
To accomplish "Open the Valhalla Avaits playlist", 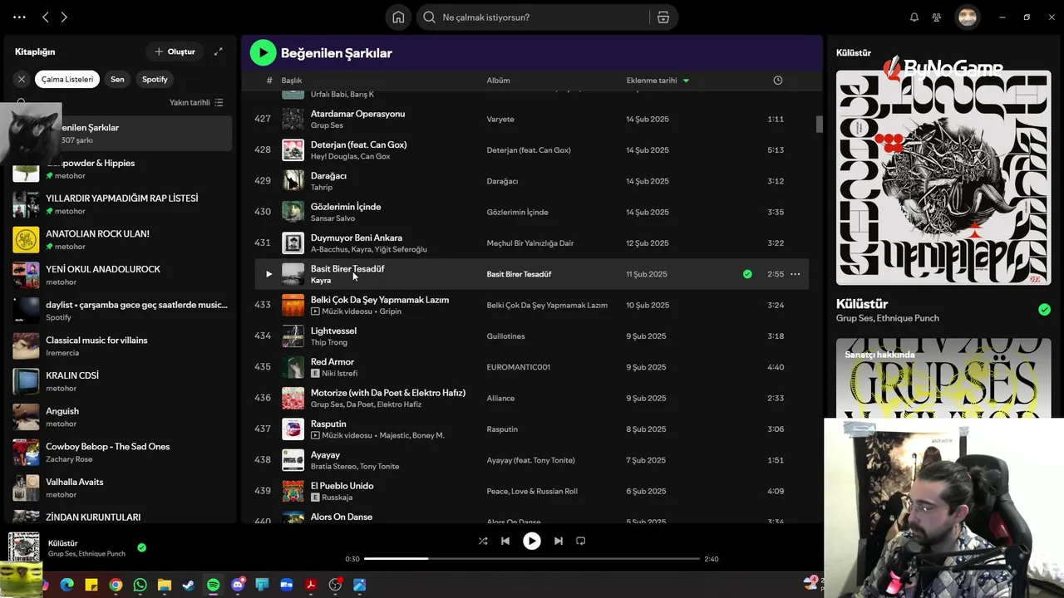I will pyautogui.click(x=121, y=488).
